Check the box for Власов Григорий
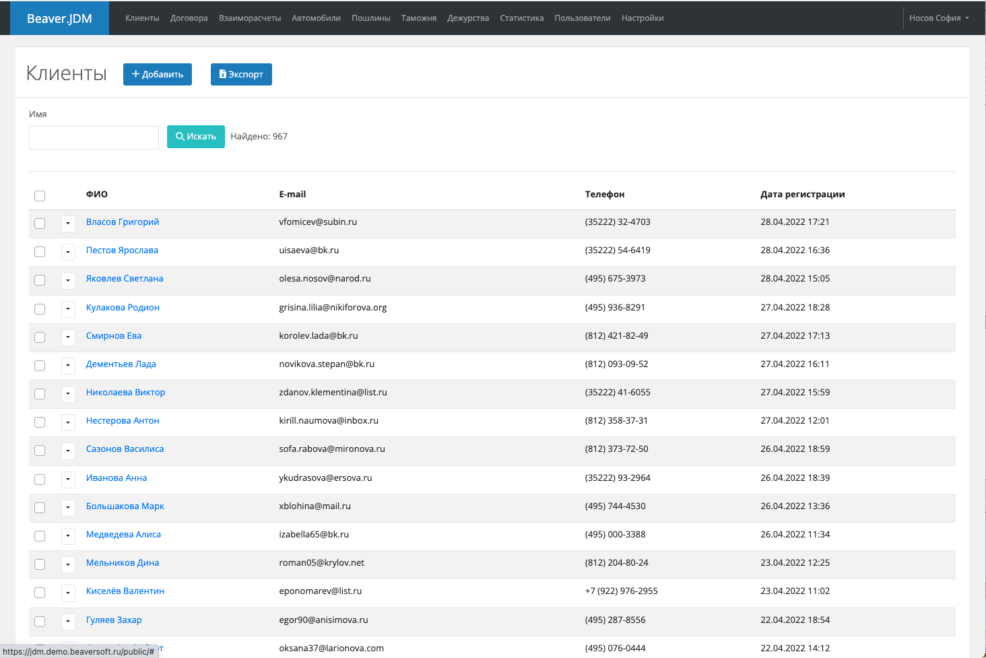The image size is (986, 658). pos(40,223)
